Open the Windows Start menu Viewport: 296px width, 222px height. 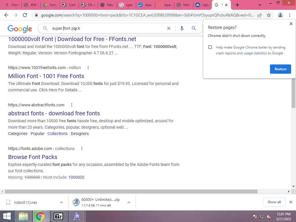pos(7,216)
